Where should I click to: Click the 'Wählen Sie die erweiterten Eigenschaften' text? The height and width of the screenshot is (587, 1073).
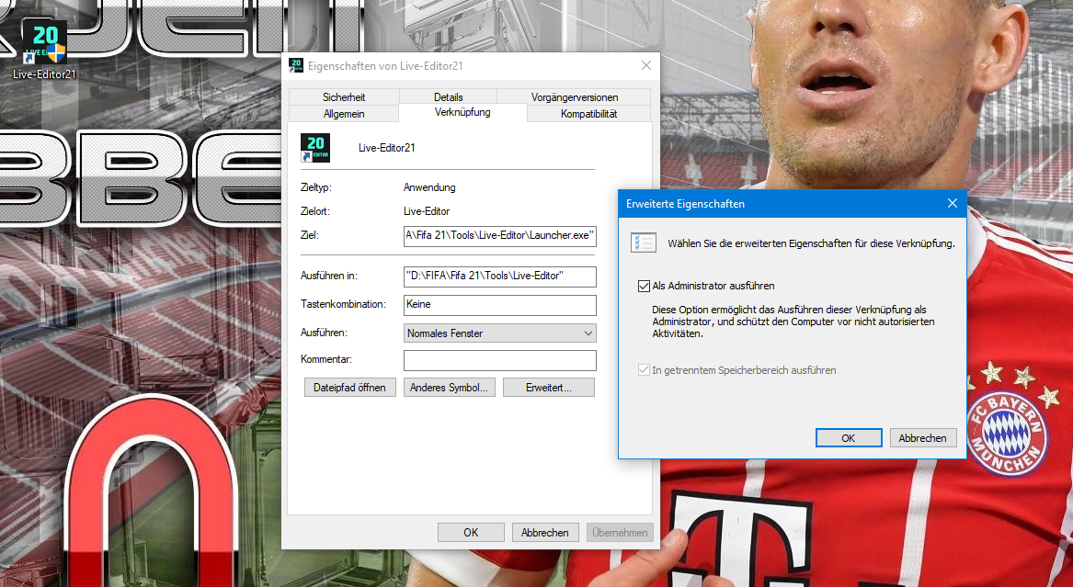point(811,243)
